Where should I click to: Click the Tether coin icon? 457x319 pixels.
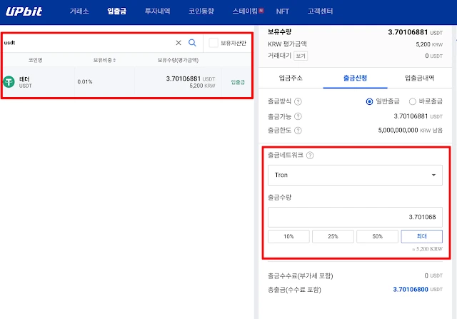pyautogui.click(x=9, y=82)
